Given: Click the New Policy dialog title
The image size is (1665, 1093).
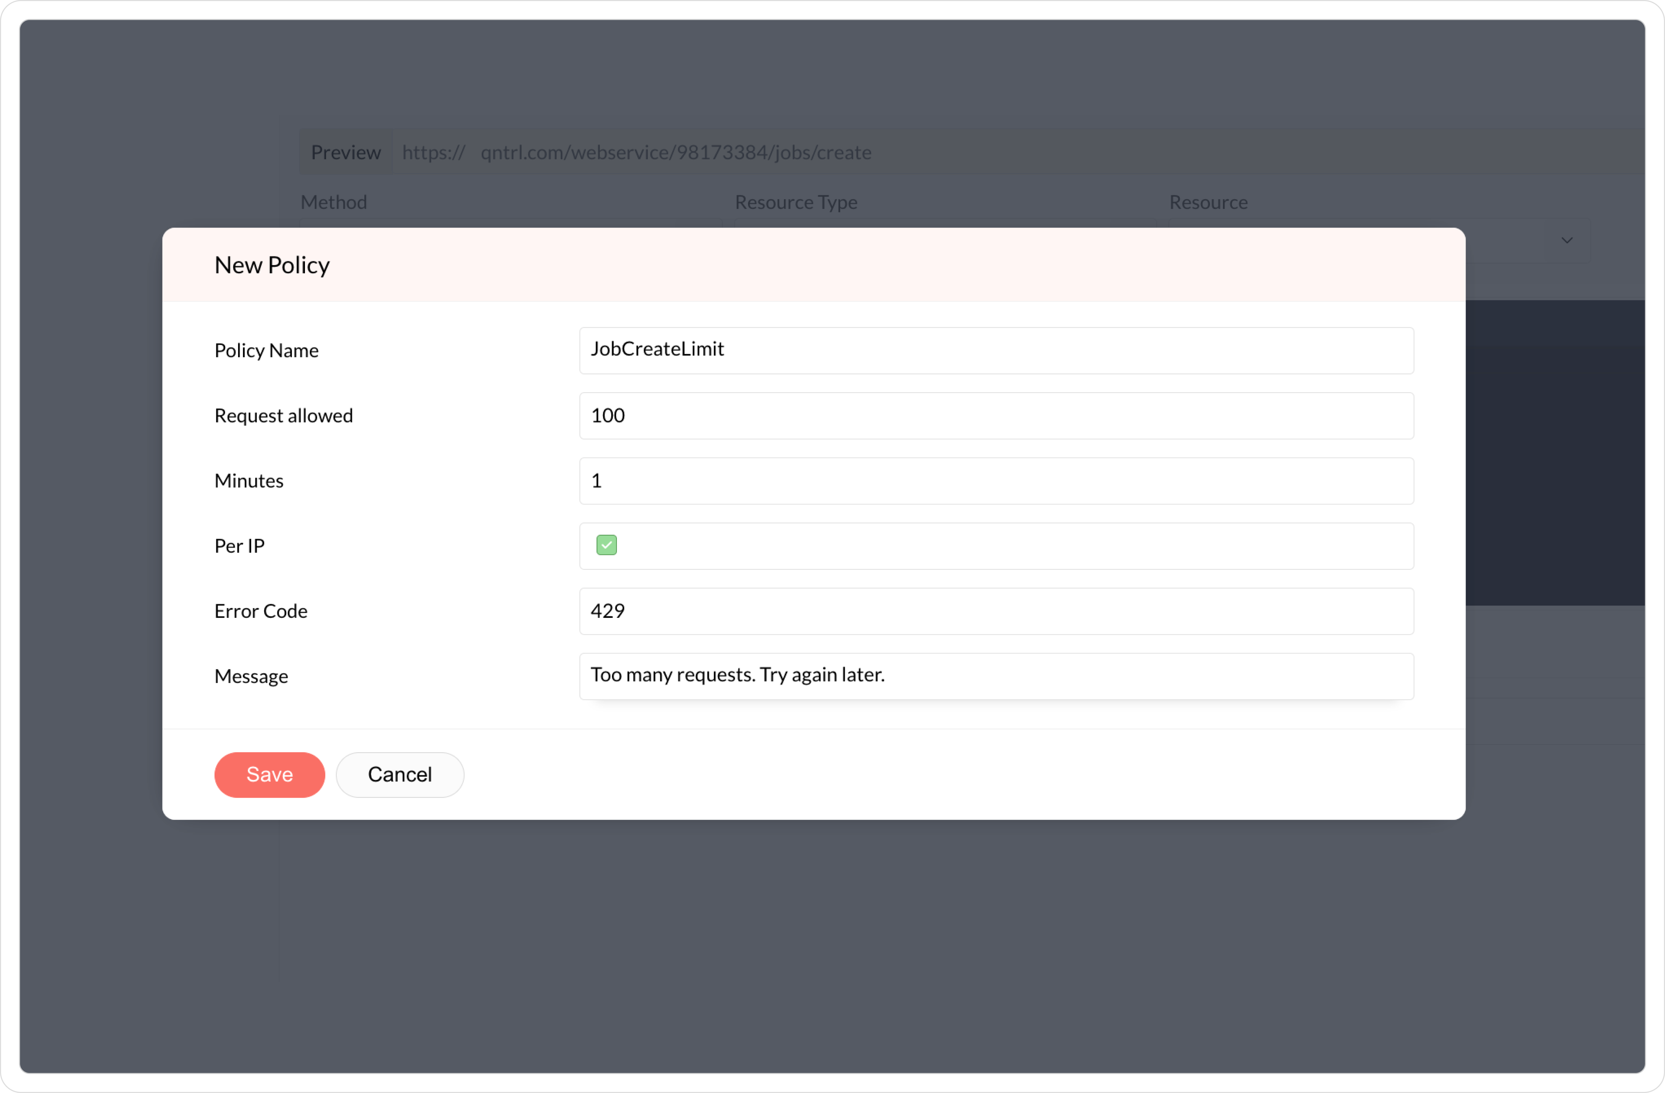Looking at the screenshot, I should click(x=272, y=265).
